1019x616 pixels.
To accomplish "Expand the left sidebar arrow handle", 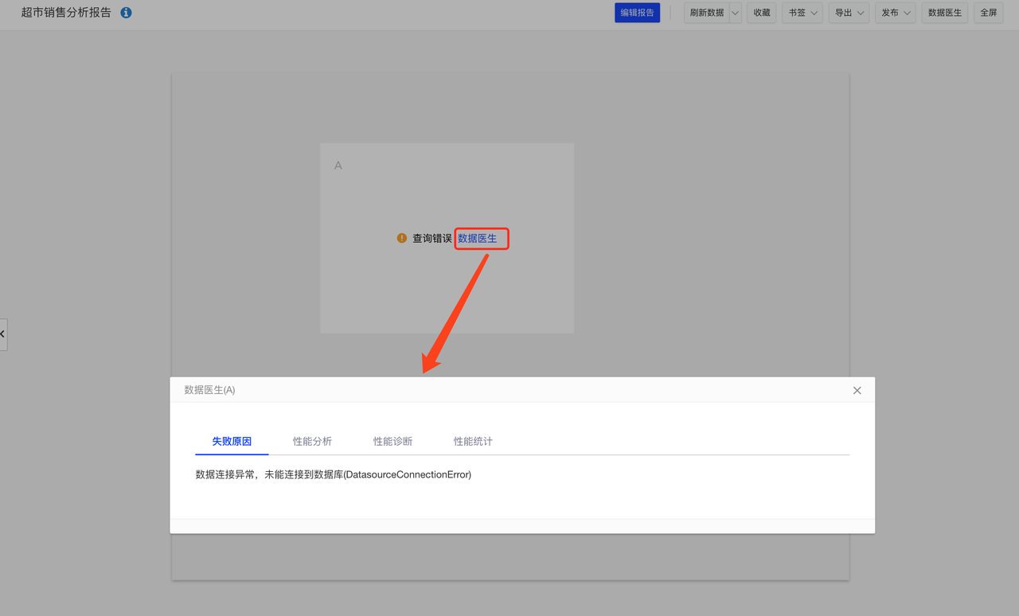I will pyautogui.click(x=3, y=334).
